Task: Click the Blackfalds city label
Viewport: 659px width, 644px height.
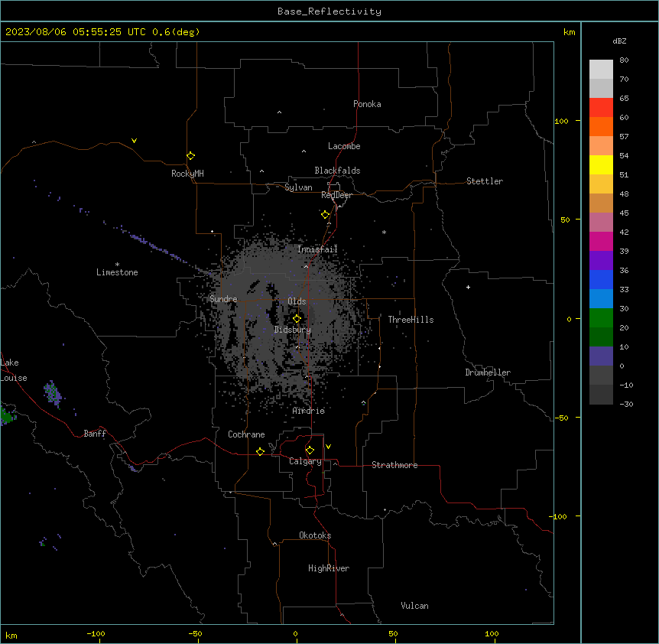Action: point(337,171)
